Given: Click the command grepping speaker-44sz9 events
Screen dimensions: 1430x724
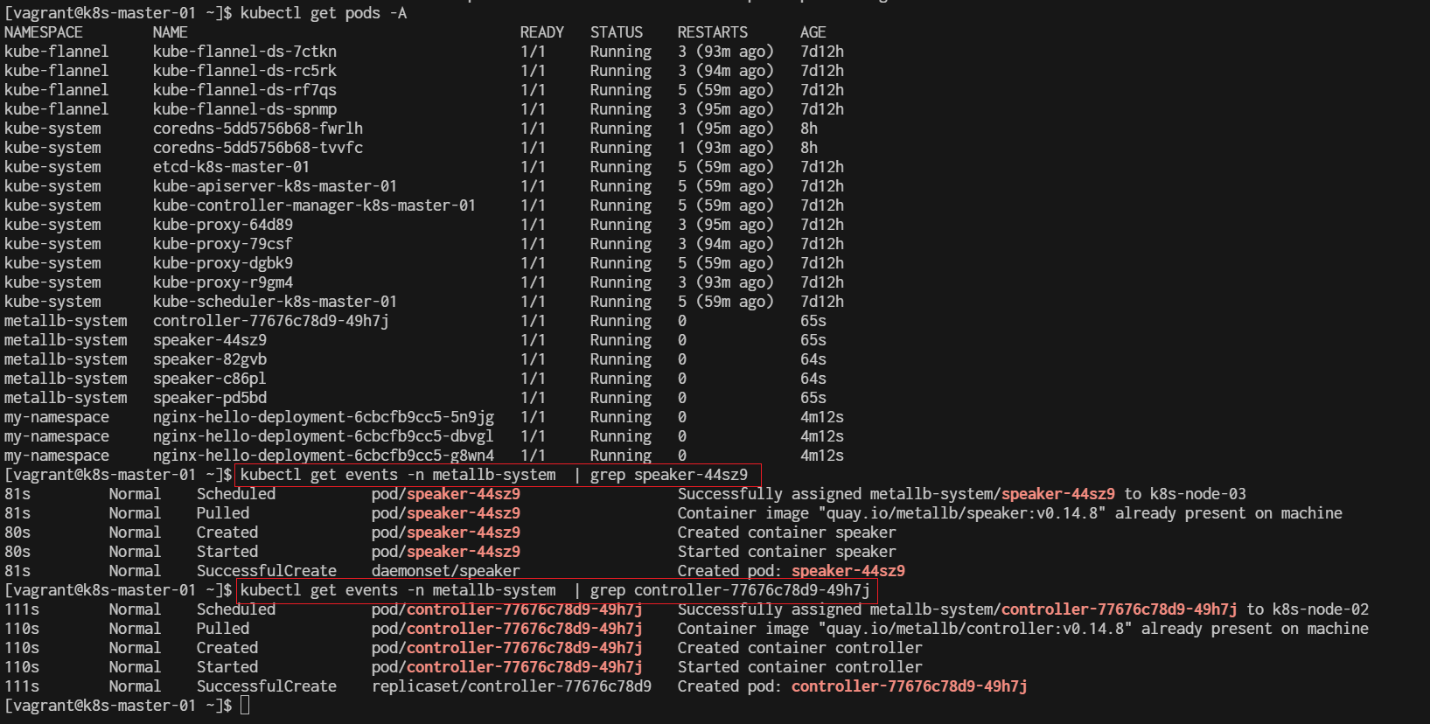Looking at the screenshot, I should (494, 475).
